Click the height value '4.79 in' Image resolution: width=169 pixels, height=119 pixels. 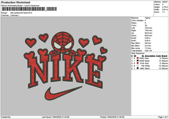[x=165, y=7]
